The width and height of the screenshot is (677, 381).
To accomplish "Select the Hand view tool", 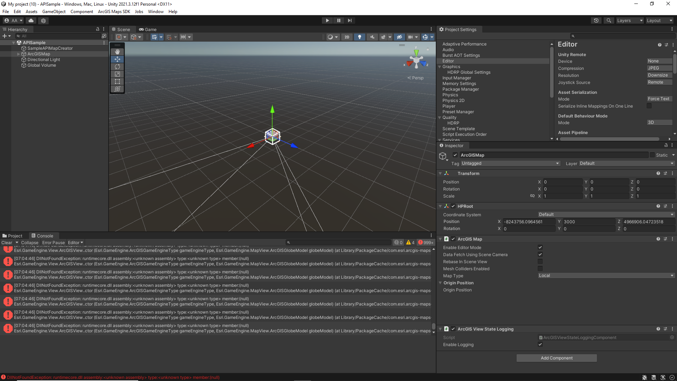I will (117, 52).
